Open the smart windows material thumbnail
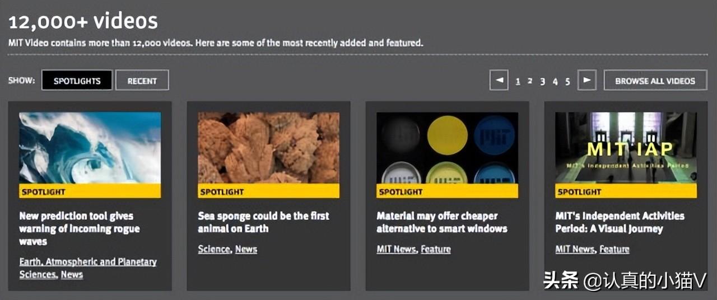The height and width of the screenshot is (300, 717). click(448, 148)
